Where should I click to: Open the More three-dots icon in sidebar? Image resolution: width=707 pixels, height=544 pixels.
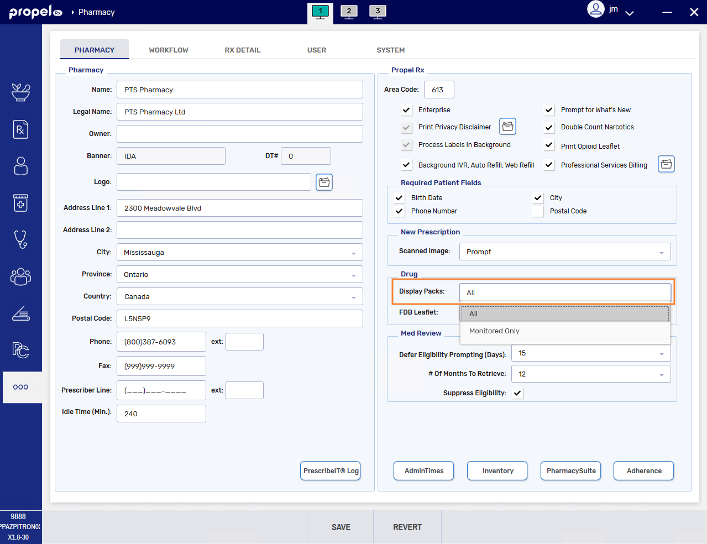tap(21, 387)
